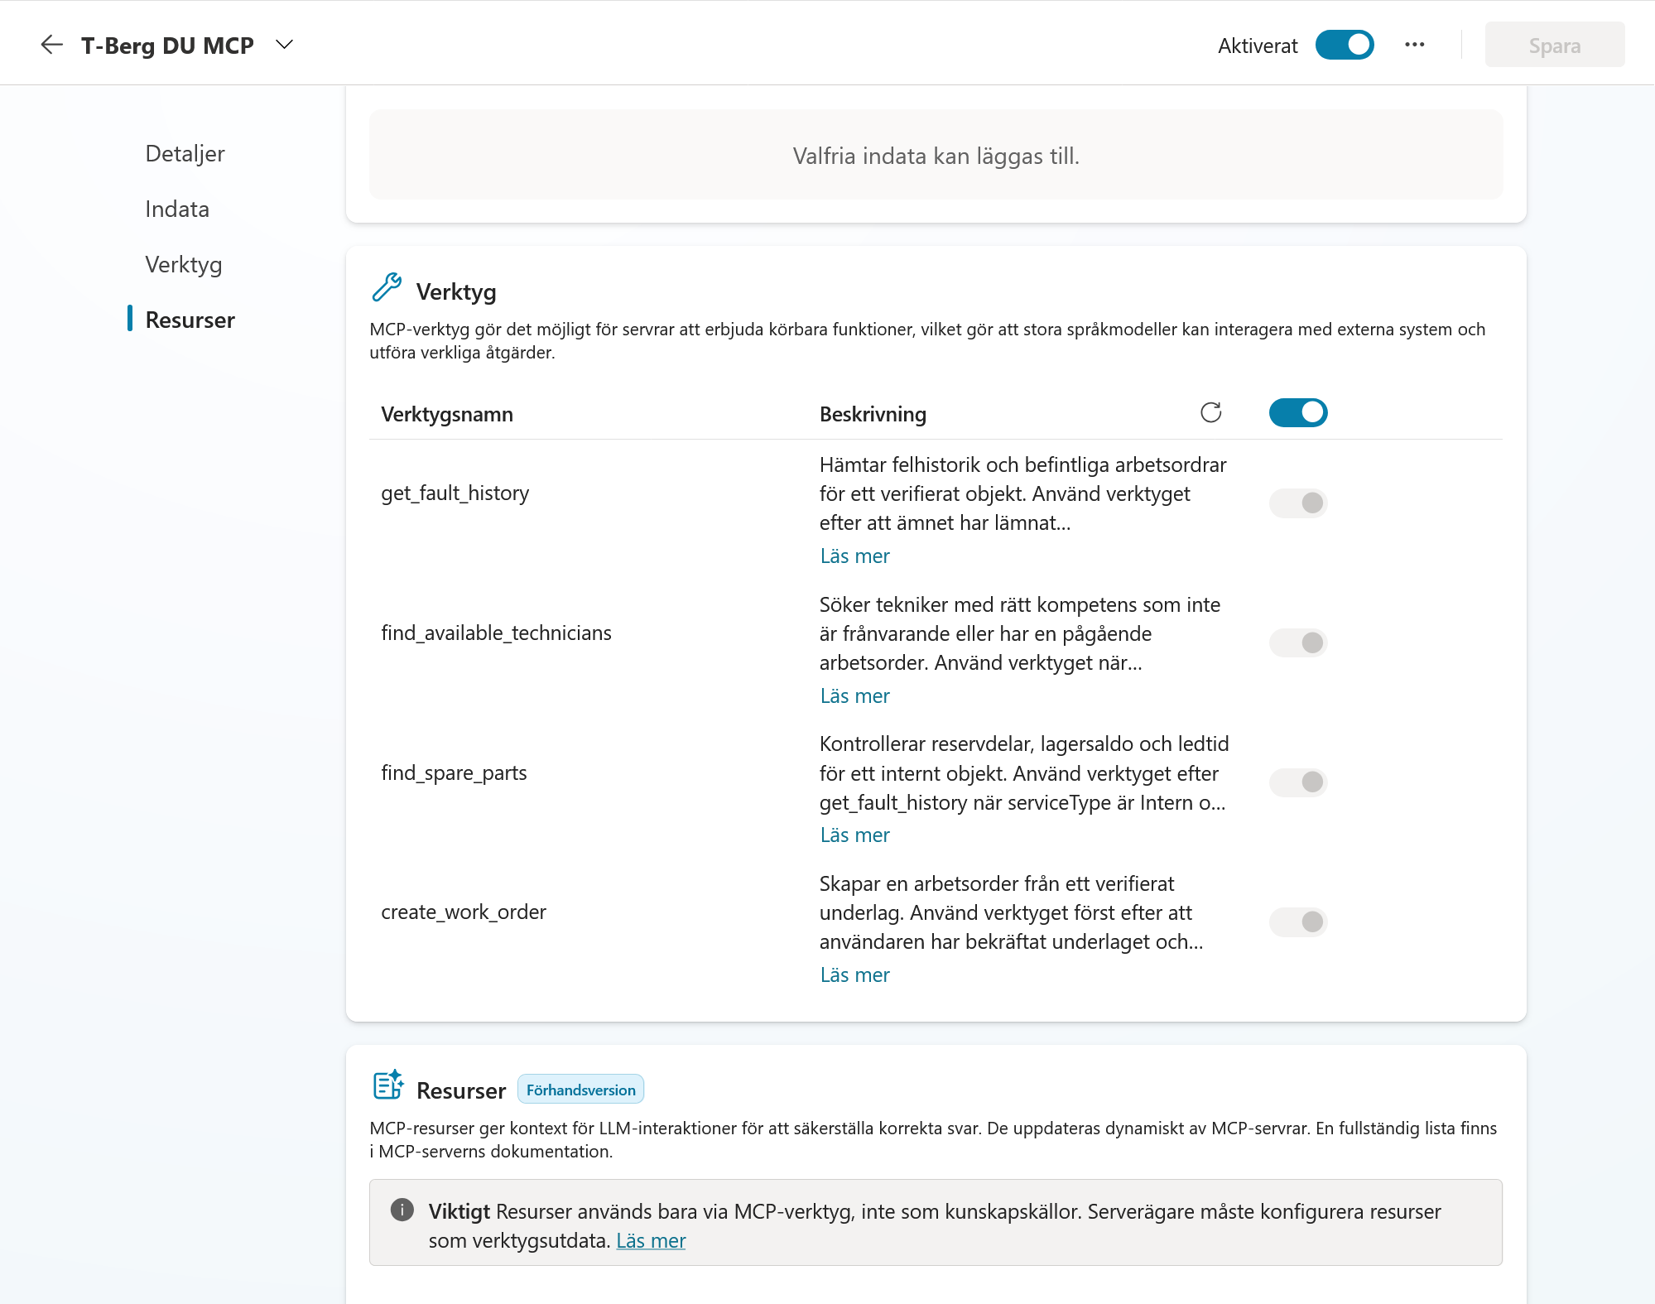
Task: Toggle all tools switch in header
Action: pyautogui.click(x=1297, y=412)
